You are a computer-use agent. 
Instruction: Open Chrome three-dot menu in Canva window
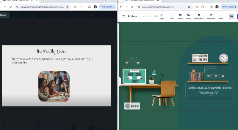[x=114, y=7]
